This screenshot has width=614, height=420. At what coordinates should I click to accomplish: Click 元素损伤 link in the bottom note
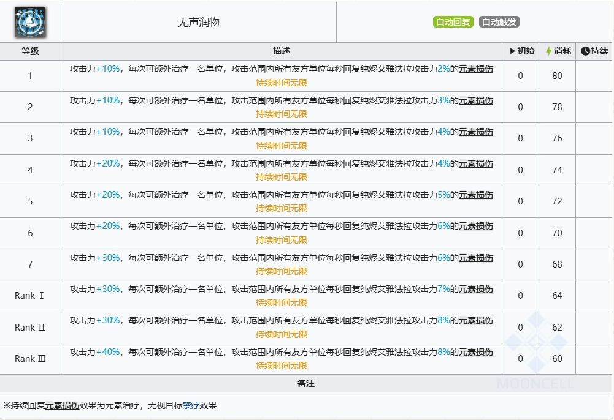pyautogui.click(x=62, y=405)
